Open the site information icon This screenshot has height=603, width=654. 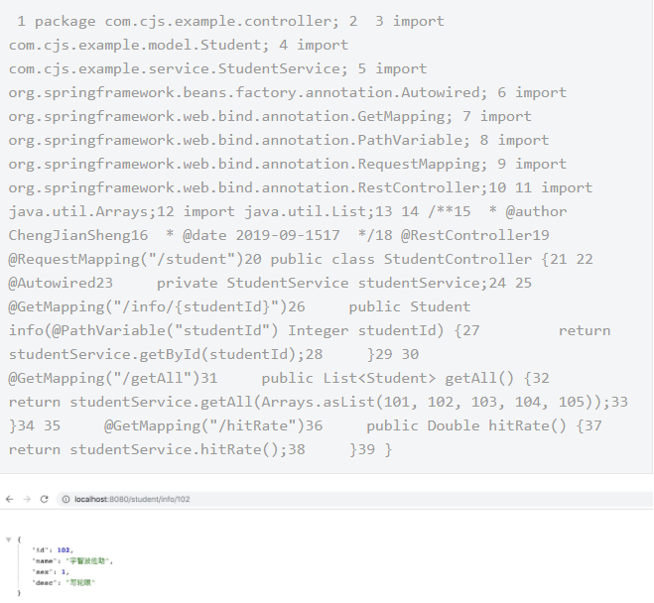65,499
